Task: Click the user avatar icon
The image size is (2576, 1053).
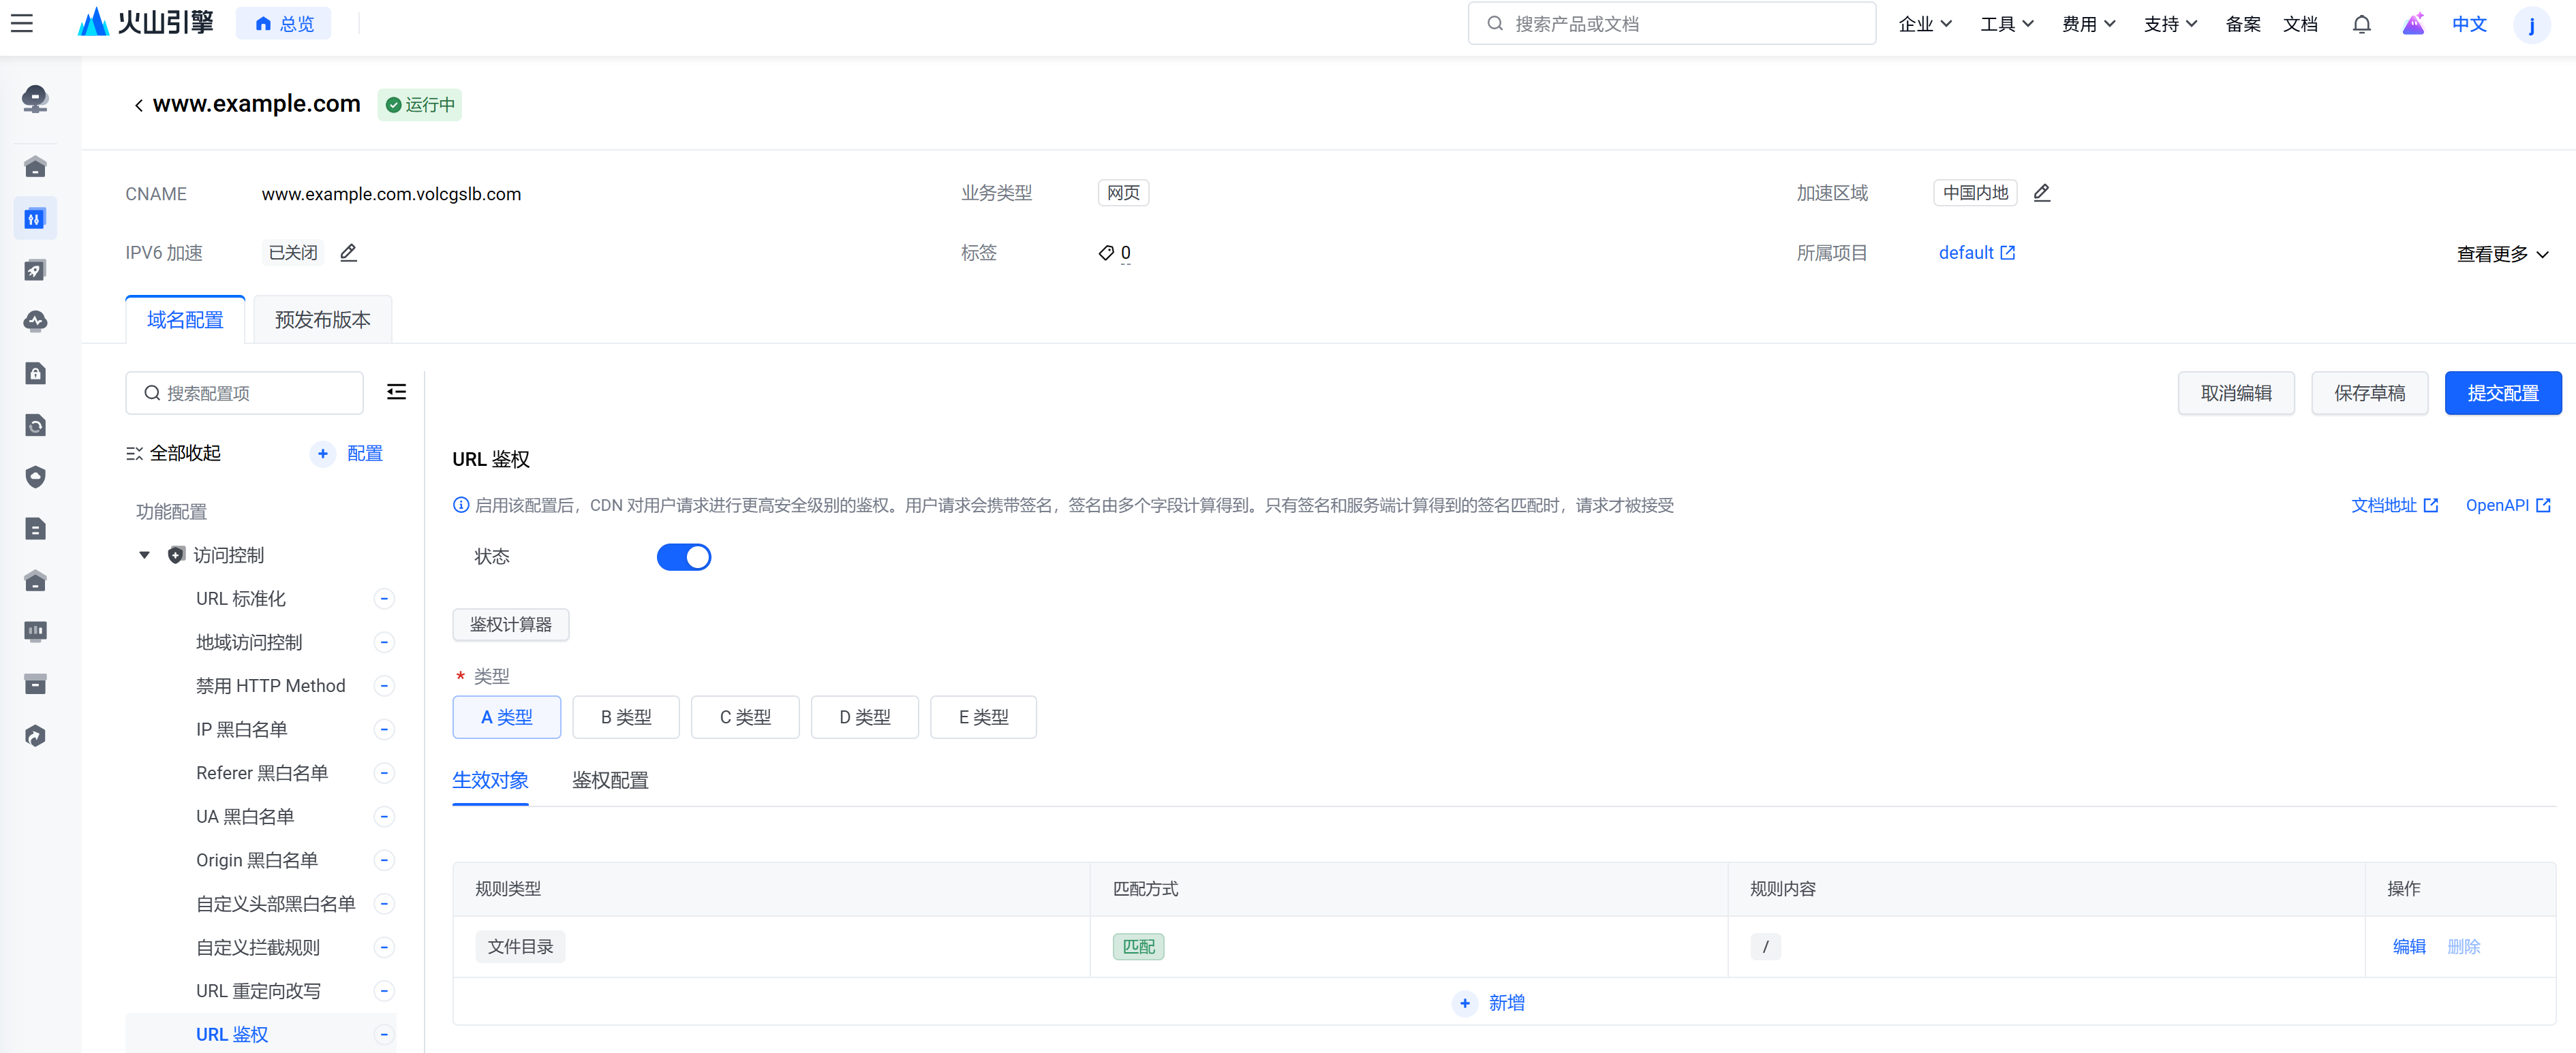Action: (2531, 24)
